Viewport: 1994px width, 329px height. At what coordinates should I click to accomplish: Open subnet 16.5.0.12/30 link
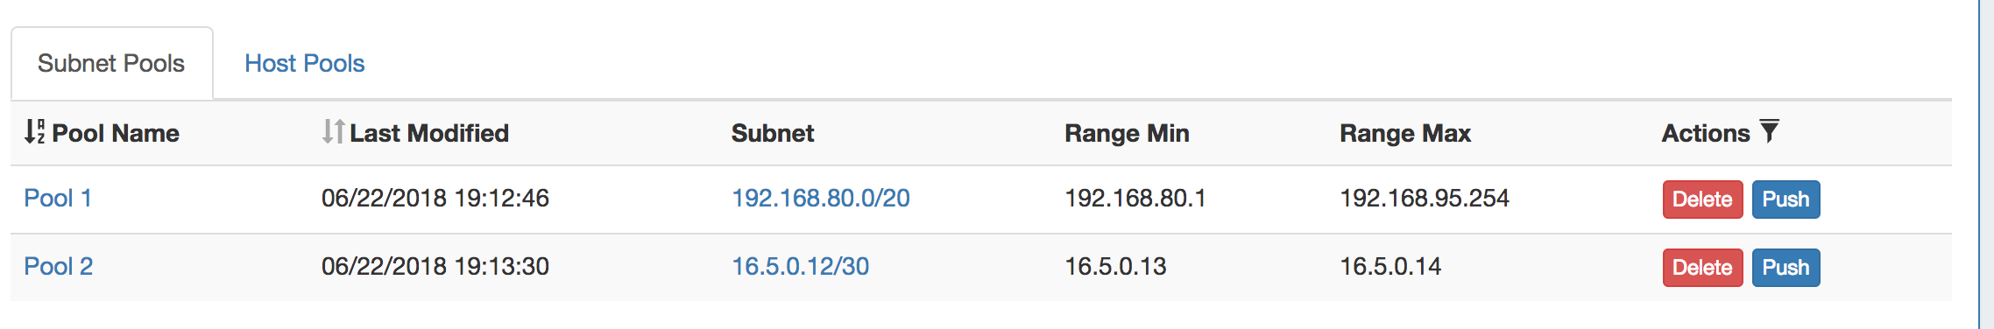tap(801, 267)
